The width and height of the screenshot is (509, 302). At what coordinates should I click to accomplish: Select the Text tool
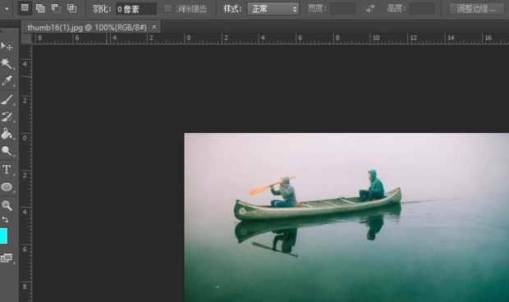(7, 169)
